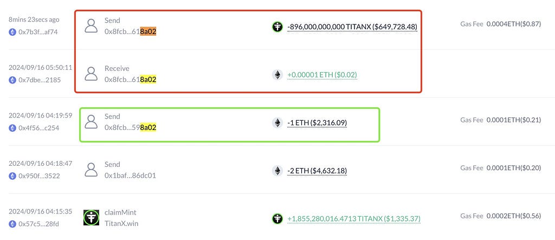
Task: Click the TitanX.win claimMint logo icon
Action: (91, 218)
